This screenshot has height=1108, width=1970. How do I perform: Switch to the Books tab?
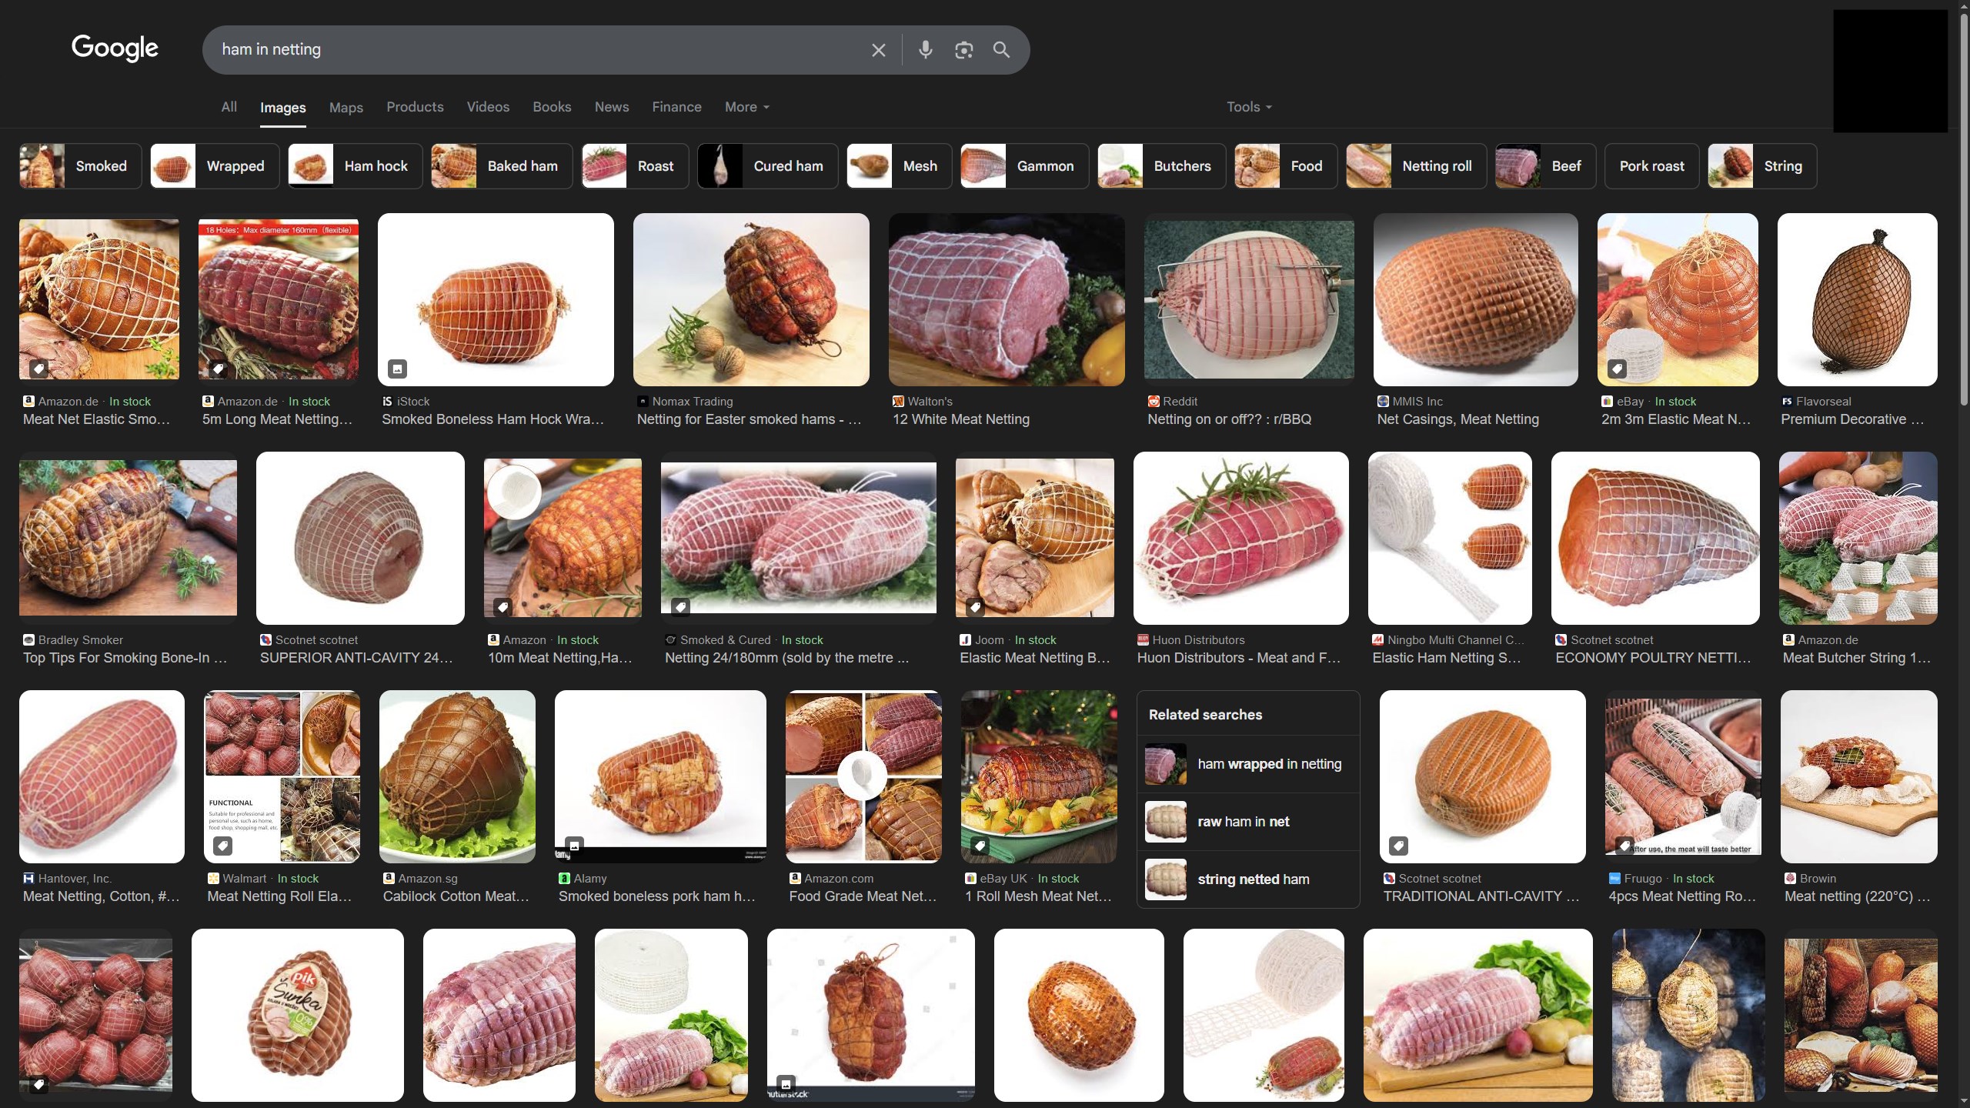(552, 107)
